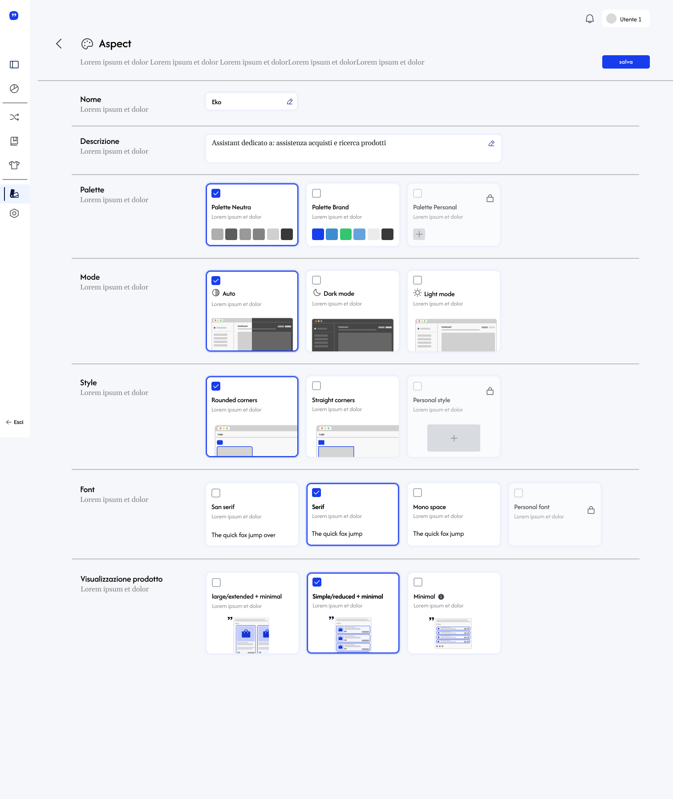Check the Minimal visualization checkbox
This screenshot has height=799, width=673.
coord(418,582)
